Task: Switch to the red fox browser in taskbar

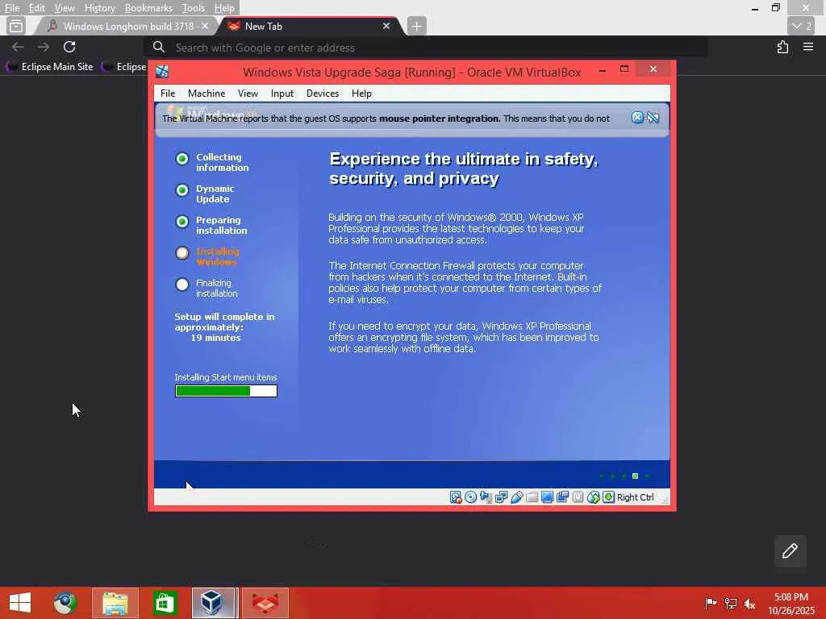Action: click(x=265, y=603)
